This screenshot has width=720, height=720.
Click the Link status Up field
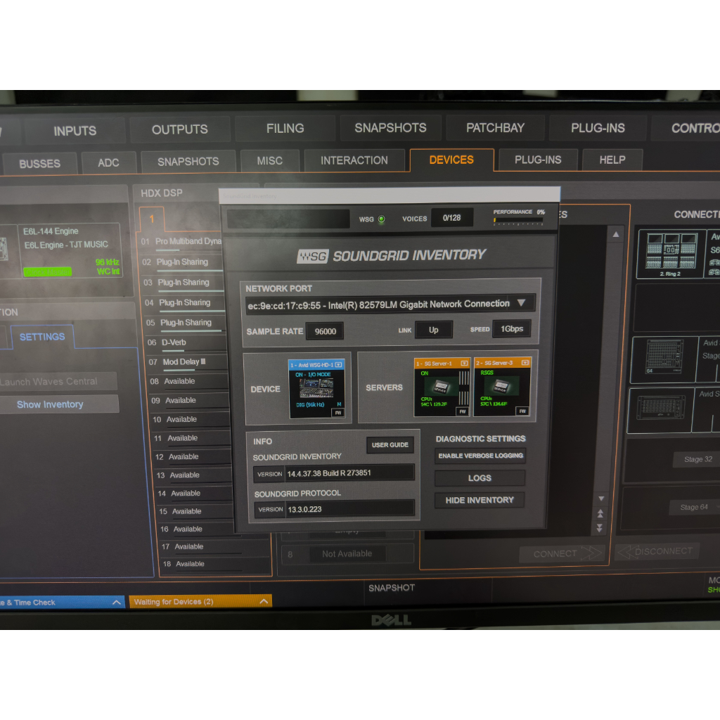click(433, 330)
